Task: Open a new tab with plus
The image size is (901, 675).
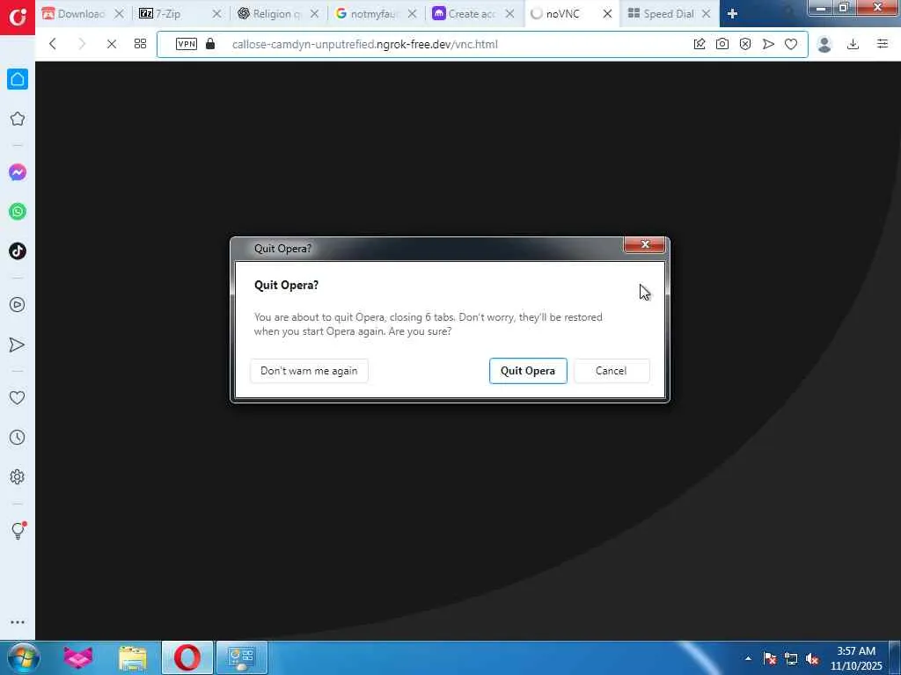Action: pyautogui.click(x=732, y=14)
